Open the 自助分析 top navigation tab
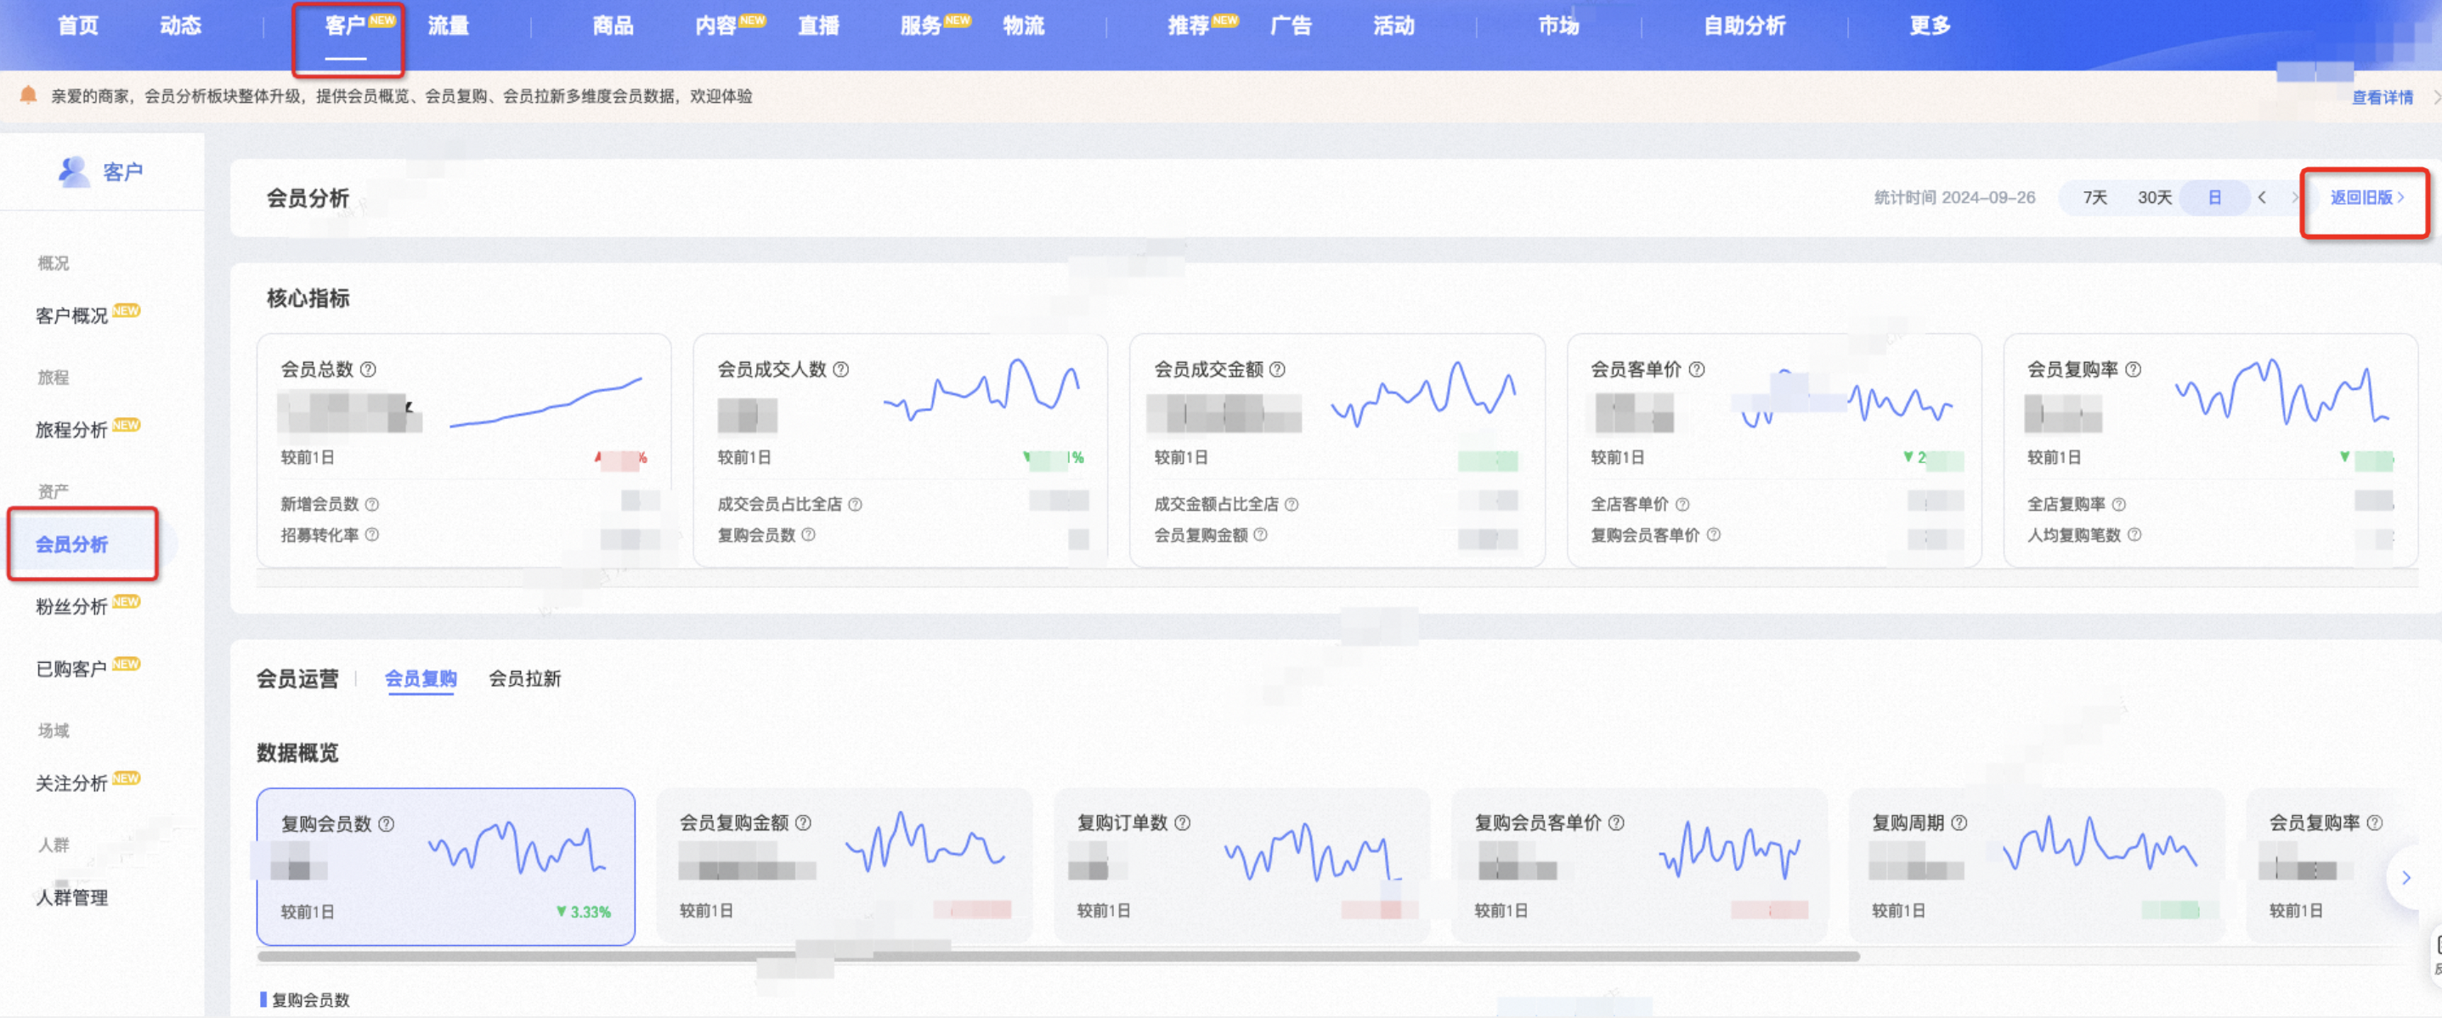 [1744, 25]
